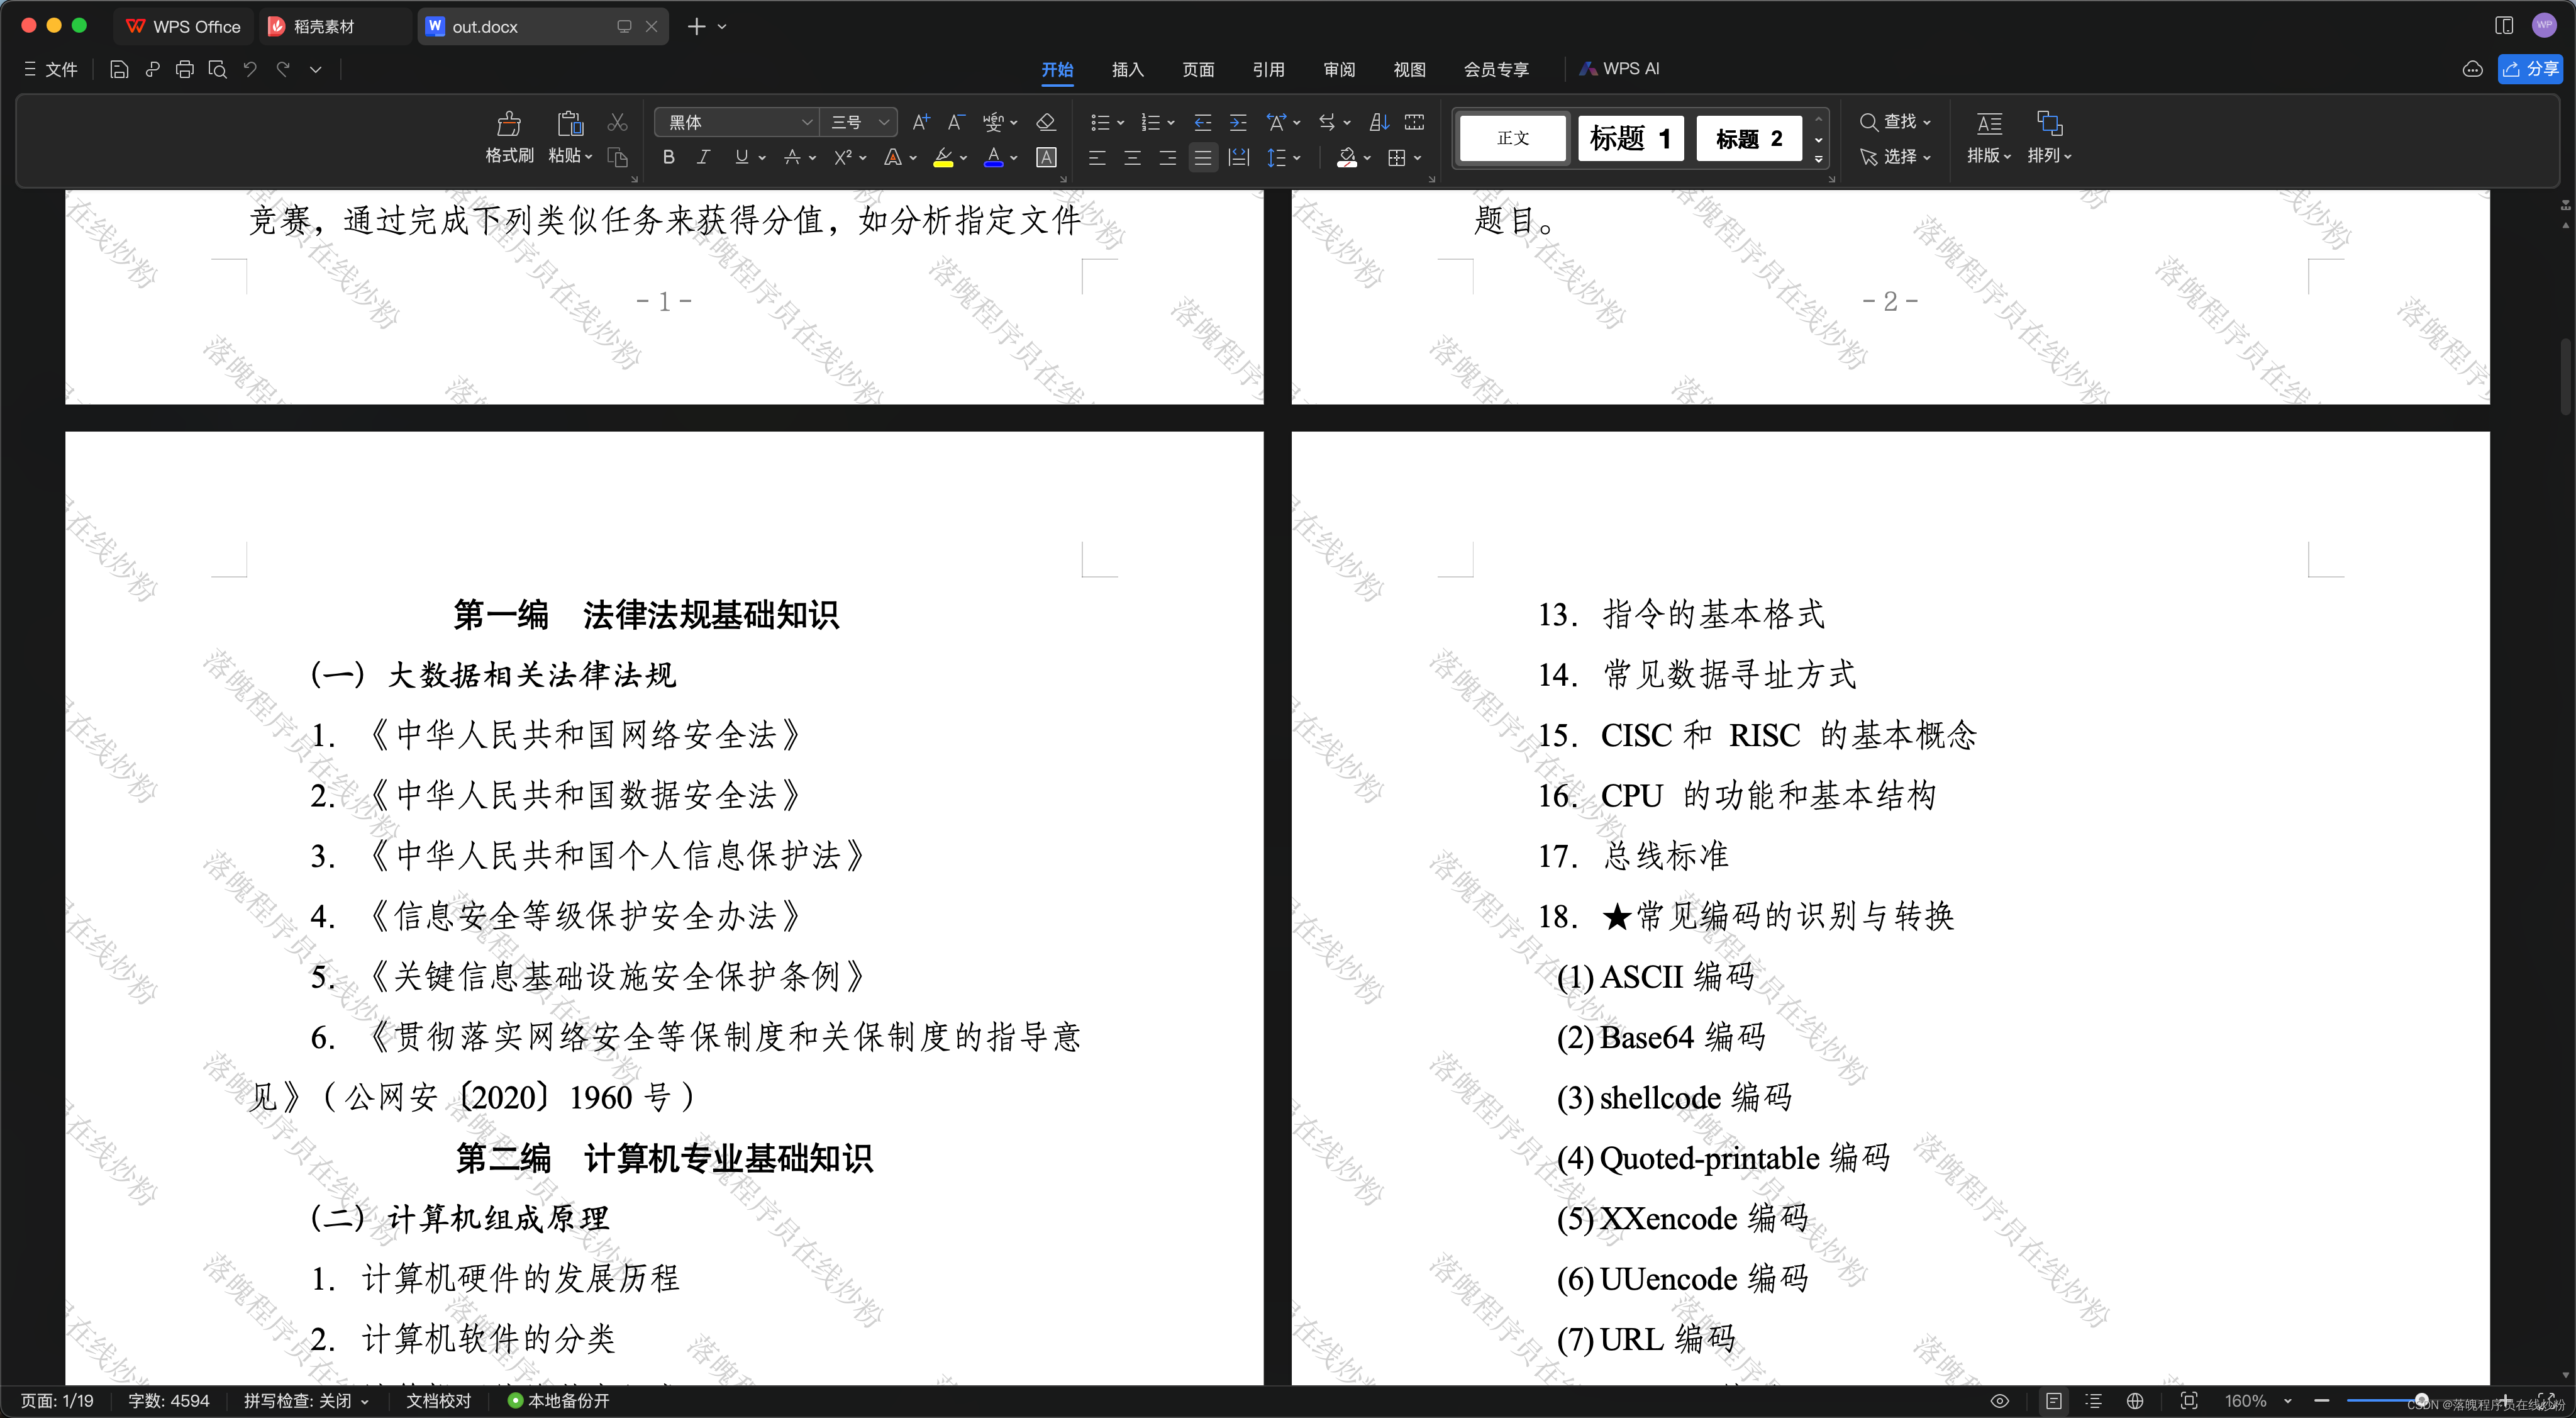Expand the Paste (粘贴) options arrow
The height and width of the screenshot is (1418, 2576).
[x=589, y=157]
